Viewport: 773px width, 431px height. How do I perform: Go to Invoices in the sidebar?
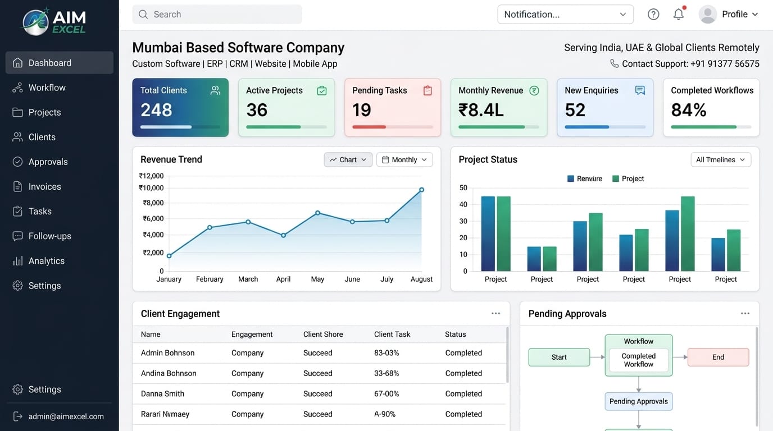(60, 186)
